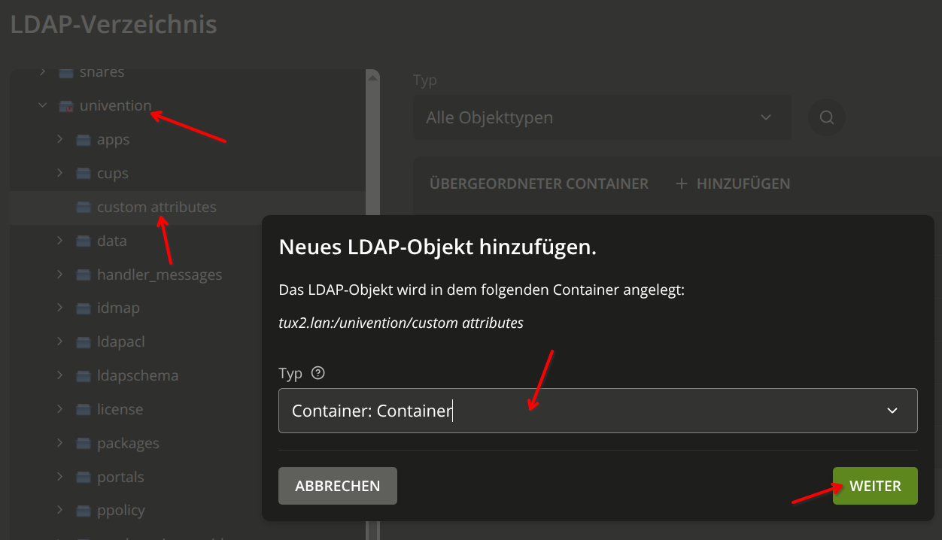Click the apps folder icon
The width and height of the screenshot is (942, 540).
(84, 140)
